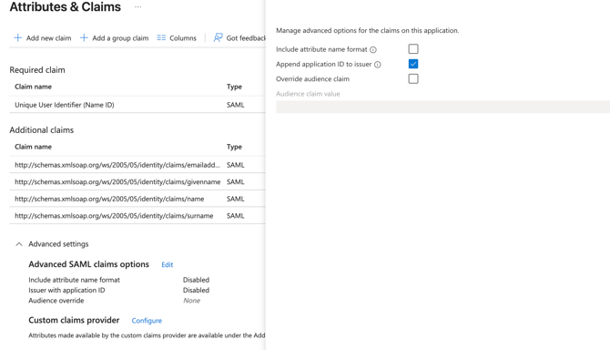Screen dimensions: 610x350
Task: Click Type header under Required claim
Action: click(234, 87)
